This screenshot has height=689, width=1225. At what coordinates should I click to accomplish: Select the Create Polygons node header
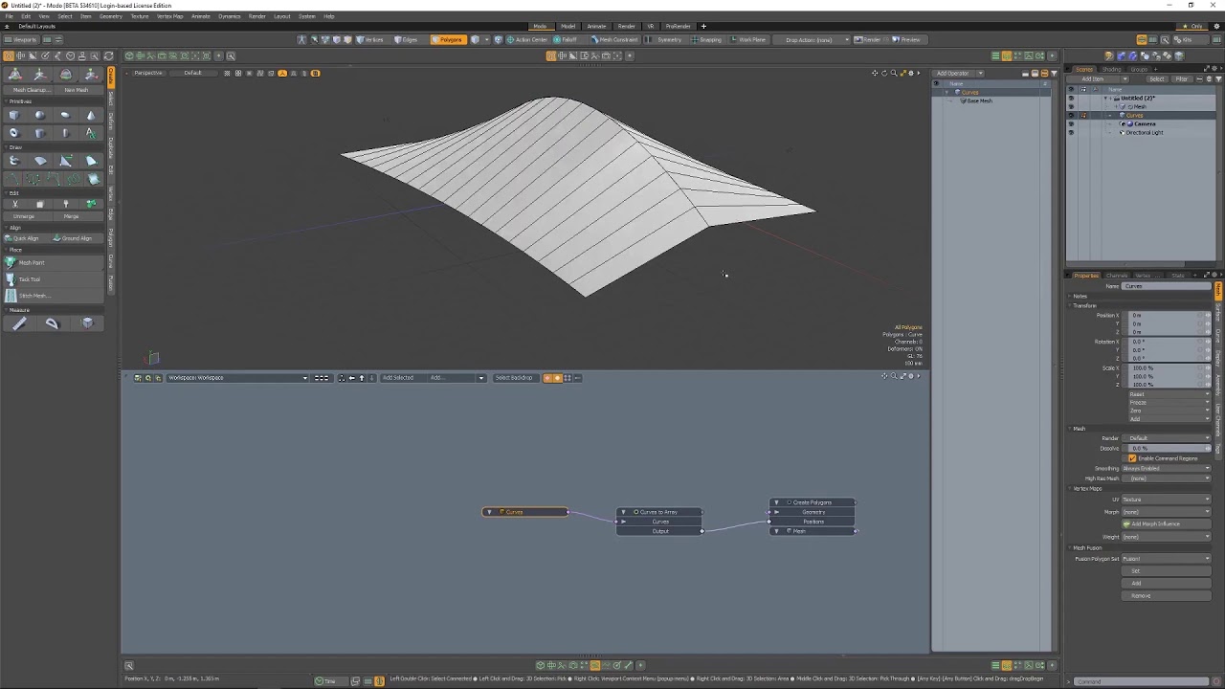tap(813, 502)
